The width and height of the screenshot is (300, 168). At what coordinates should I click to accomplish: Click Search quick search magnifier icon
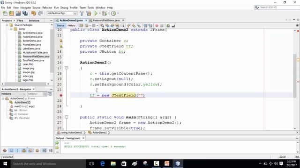pyautogui.click(x=256, y=7)
